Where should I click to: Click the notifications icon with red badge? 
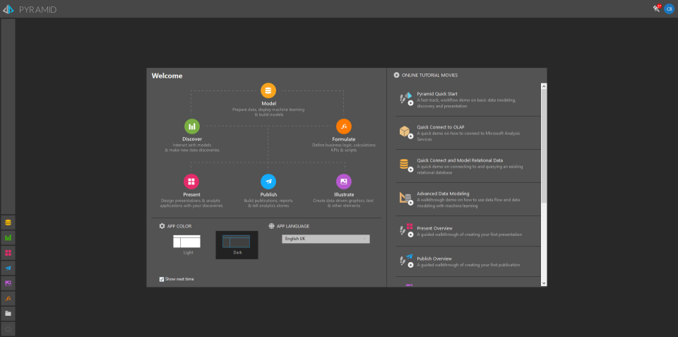[657, 8]
